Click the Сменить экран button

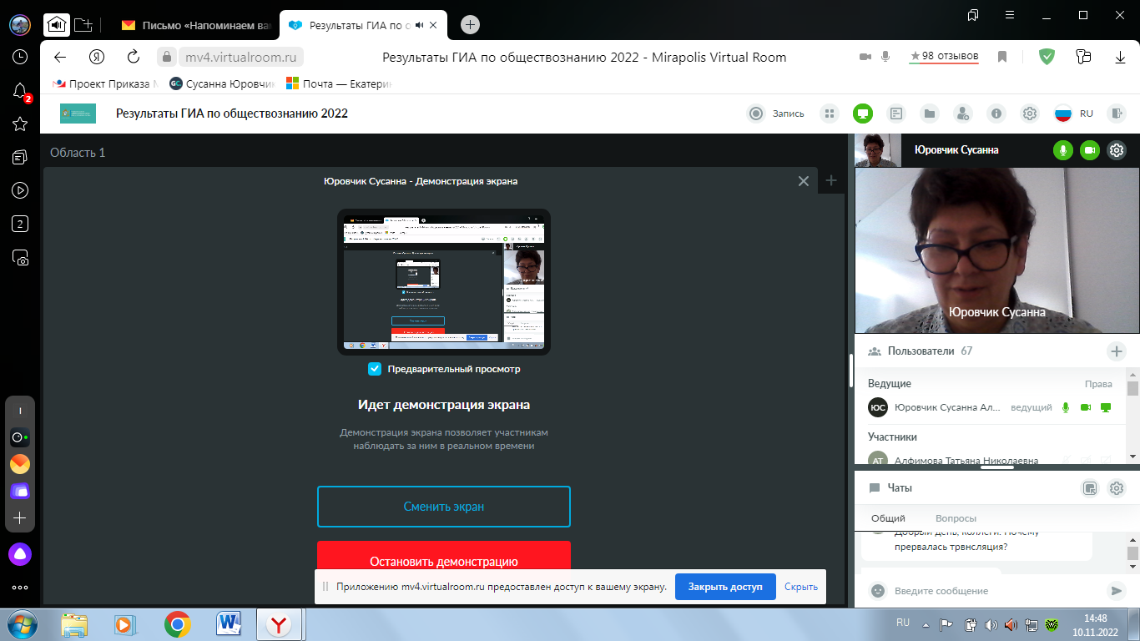[444, 507]
